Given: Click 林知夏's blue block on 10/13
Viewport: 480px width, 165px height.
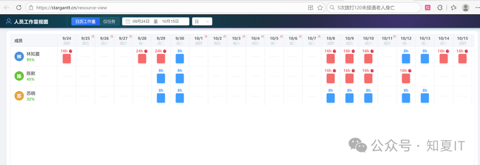Looking at the screenshot, I should coord(425,58).
